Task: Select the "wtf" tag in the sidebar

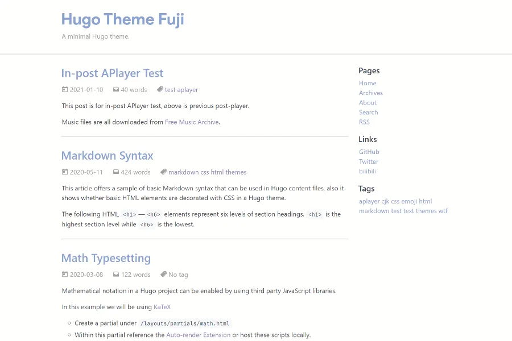Action: (444, 211)
